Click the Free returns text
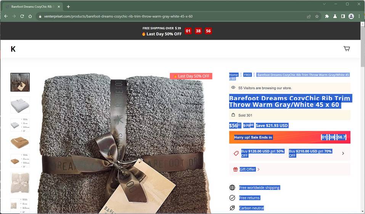This screenshot has width=365, height=214. (x=249, y=198)
